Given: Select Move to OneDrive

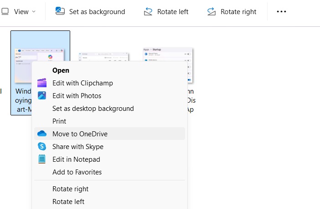Looking at the screenshot, I should click(109, 134).
